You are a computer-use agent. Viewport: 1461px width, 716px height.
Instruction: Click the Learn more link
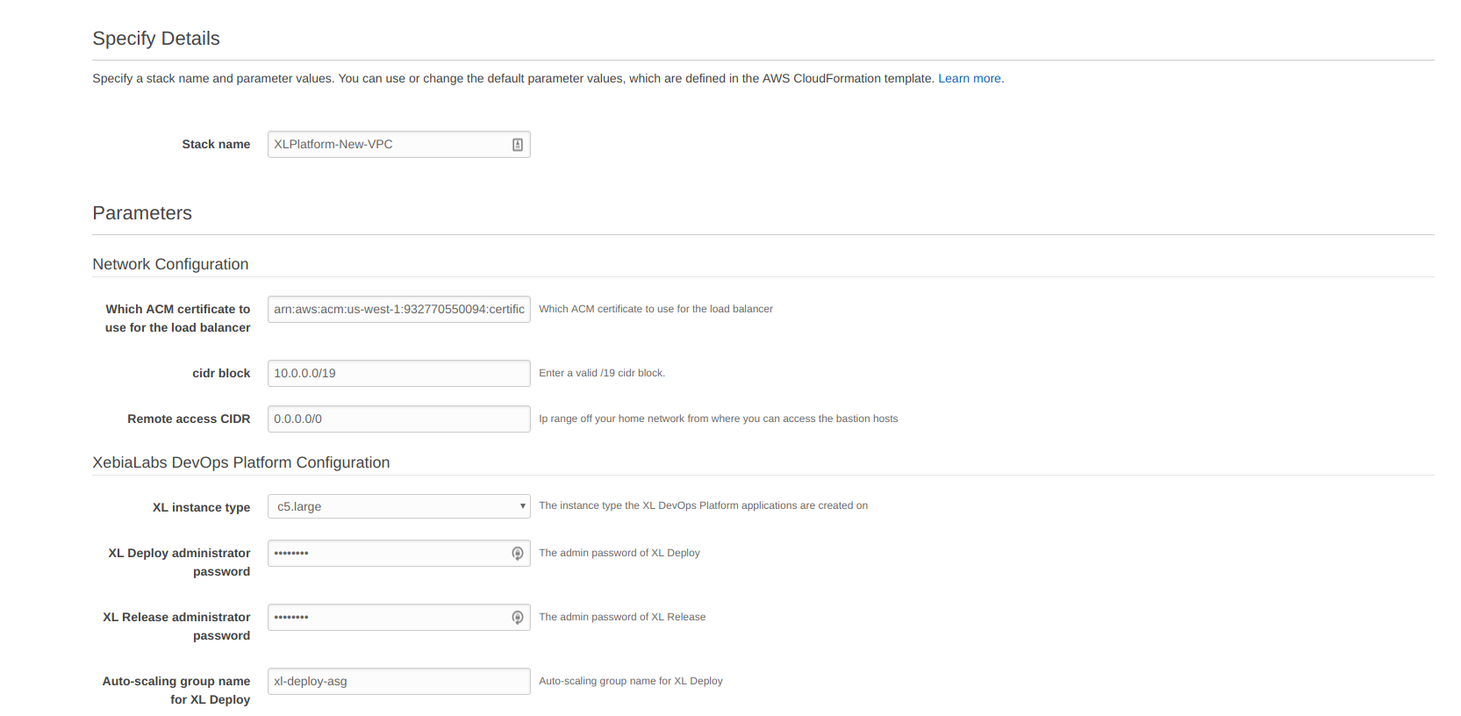[970, 78]
